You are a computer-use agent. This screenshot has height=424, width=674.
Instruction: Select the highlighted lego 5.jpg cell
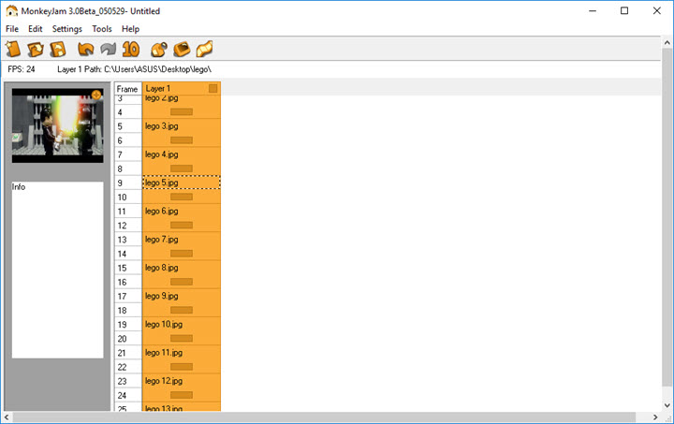pyautogui.click(x=182, y=183)
